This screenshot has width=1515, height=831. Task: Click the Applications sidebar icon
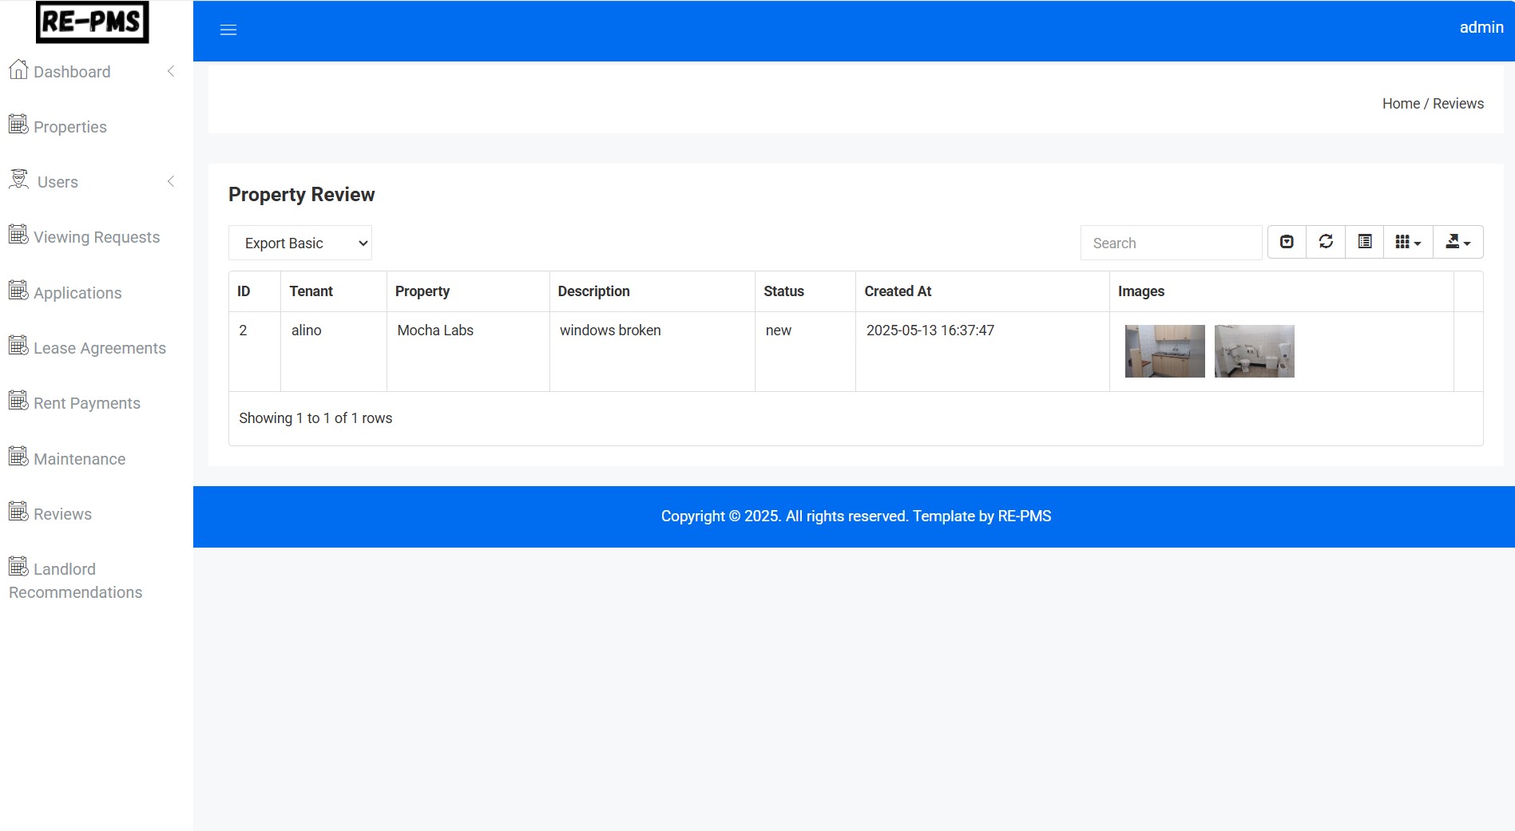(18, 291)
